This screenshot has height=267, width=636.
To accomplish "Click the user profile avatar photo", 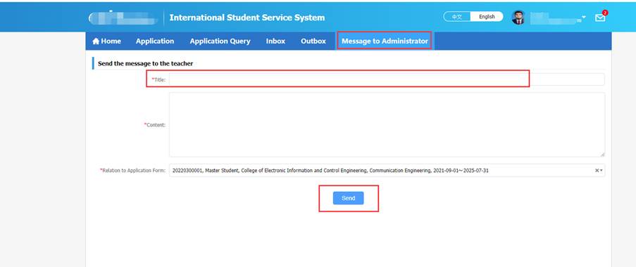I will 518,18.
